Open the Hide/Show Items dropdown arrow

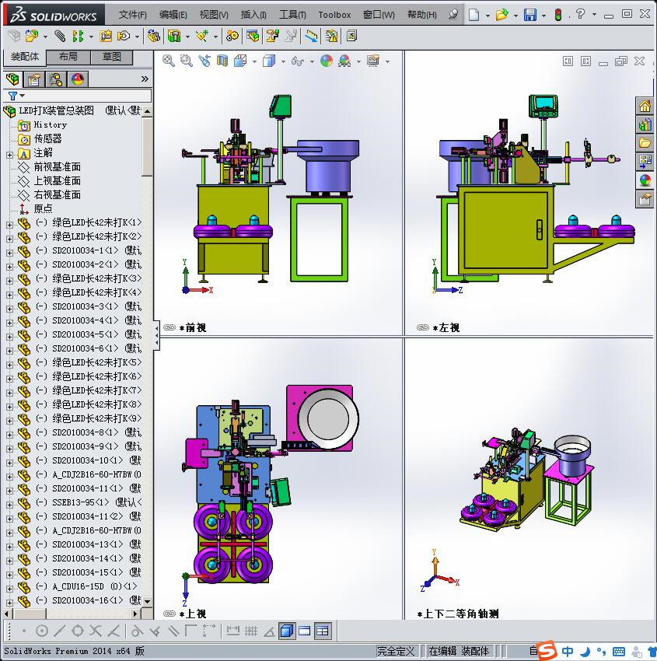point(312,62)
